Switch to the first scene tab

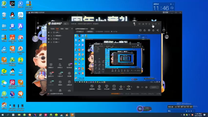click(53, 29)
